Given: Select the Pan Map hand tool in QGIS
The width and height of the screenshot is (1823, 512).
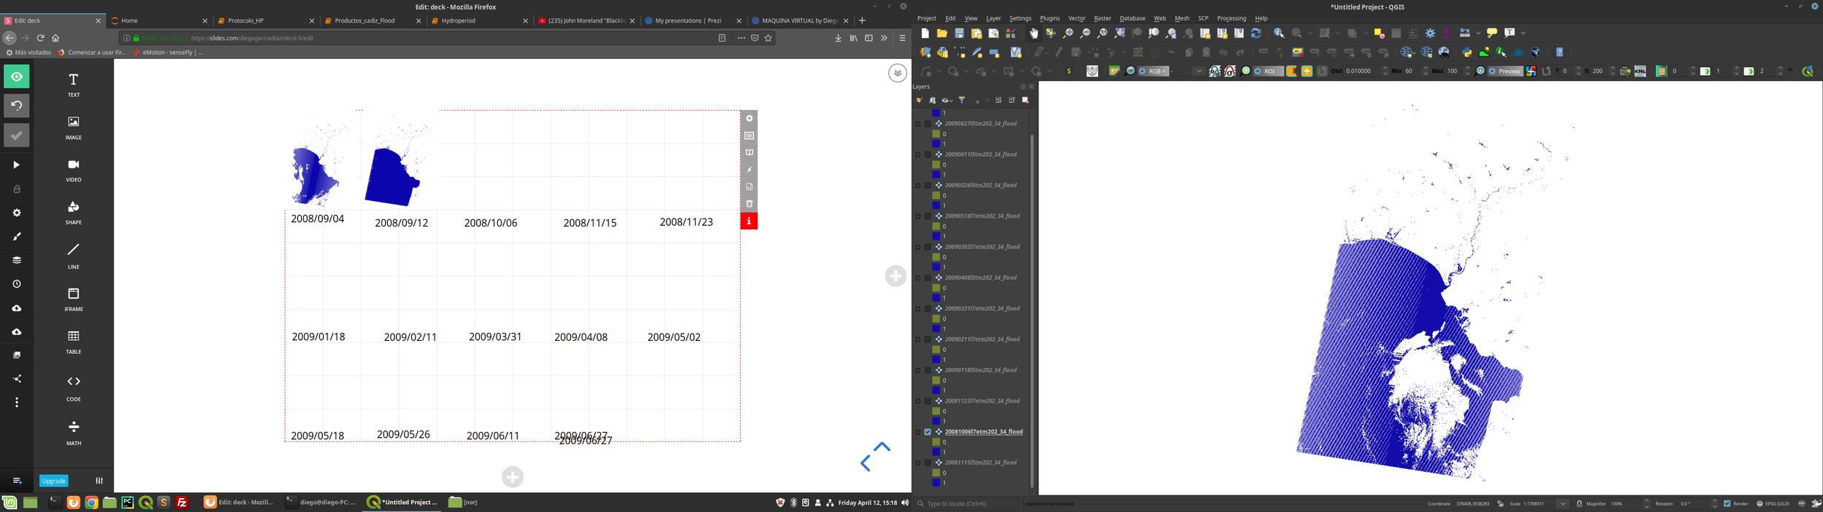Looking at the screenshot, I should (1033, 34).
